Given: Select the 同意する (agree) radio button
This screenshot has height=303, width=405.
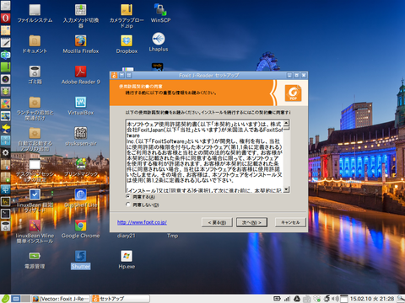Looking at the screenshot, I should click(128, 197).
